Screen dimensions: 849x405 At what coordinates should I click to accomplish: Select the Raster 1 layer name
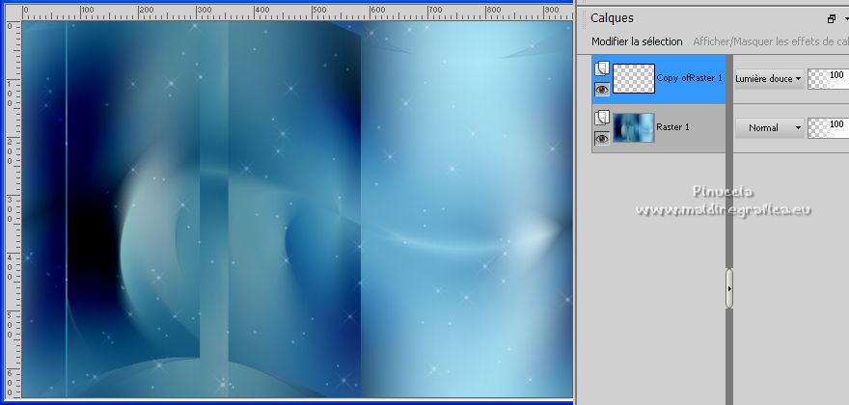[x=672, y=127]
